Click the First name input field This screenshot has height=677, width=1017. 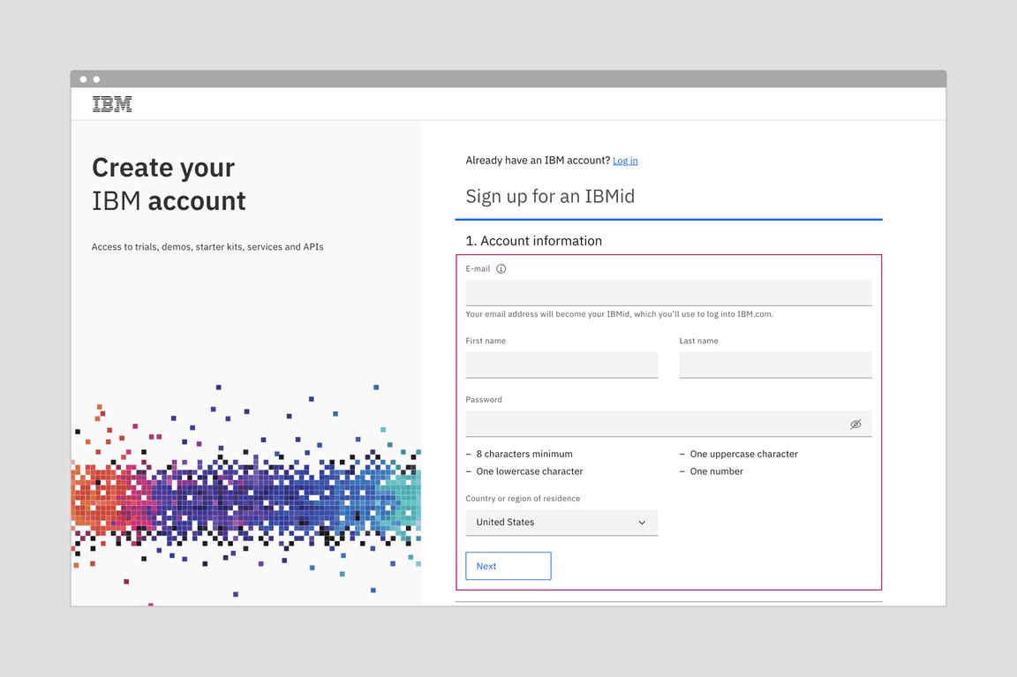point(561,365)
